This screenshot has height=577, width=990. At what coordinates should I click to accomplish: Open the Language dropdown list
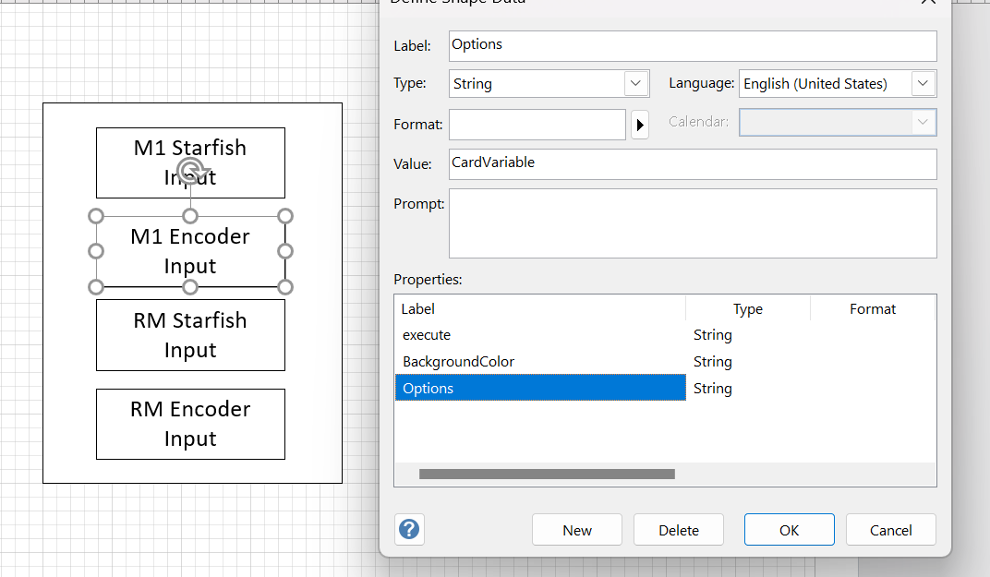(x=923, y=83)
